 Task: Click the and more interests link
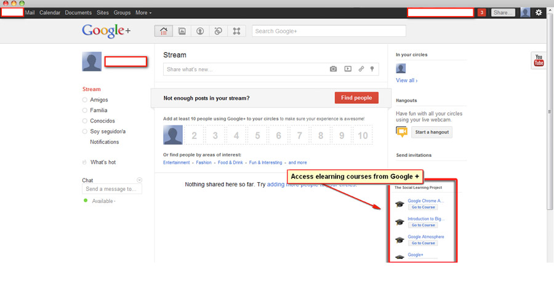click(297, 162)
